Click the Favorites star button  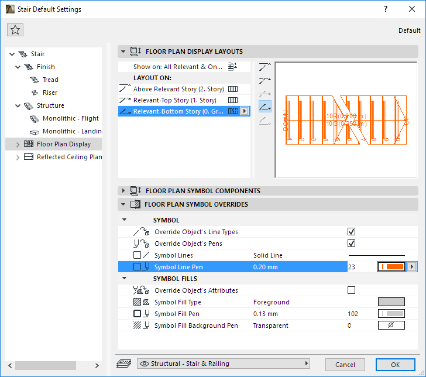click(x=15, y=30)
